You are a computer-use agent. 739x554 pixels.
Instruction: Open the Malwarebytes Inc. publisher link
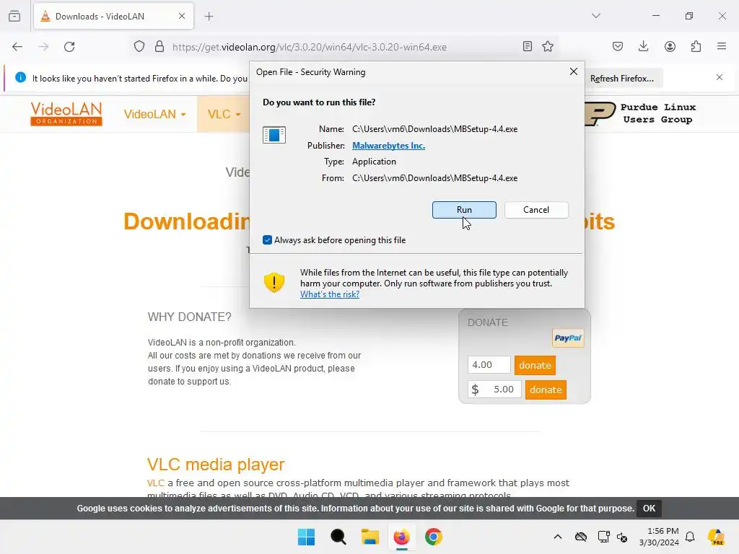(388, 146)
